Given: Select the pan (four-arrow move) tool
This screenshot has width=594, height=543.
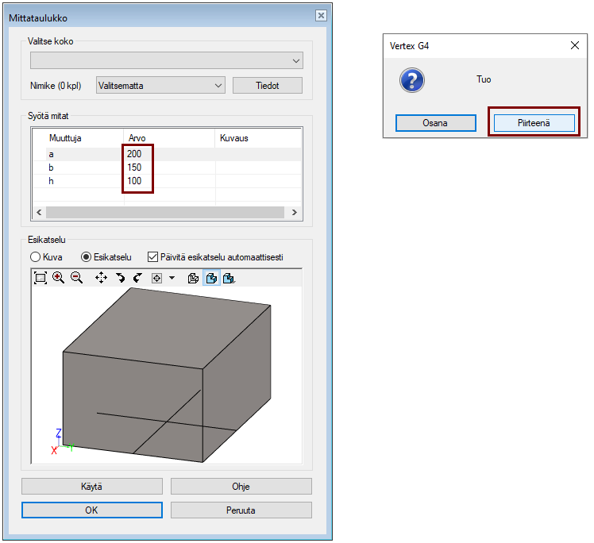Looking at the screenshot, I should 101,278.
